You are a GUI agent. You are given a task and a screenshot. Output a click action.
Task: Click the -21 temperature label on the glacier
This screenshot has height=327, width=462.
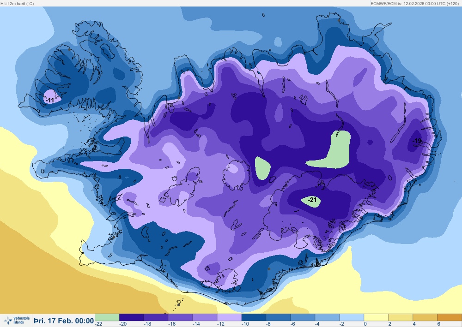click(x=312, y=200)
